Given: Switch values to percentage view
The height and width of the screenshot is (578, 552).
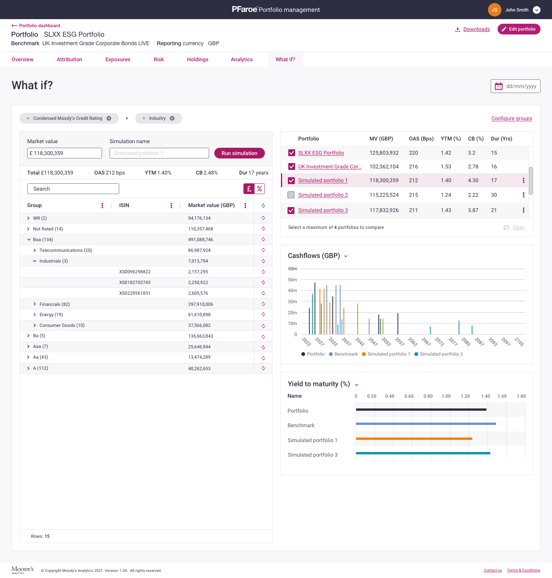Looking at the screenshot, I should [x=260, y=189].
